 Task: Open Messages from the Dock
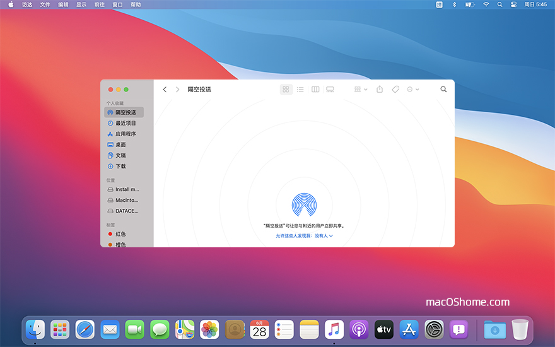[x=160, y=329]
